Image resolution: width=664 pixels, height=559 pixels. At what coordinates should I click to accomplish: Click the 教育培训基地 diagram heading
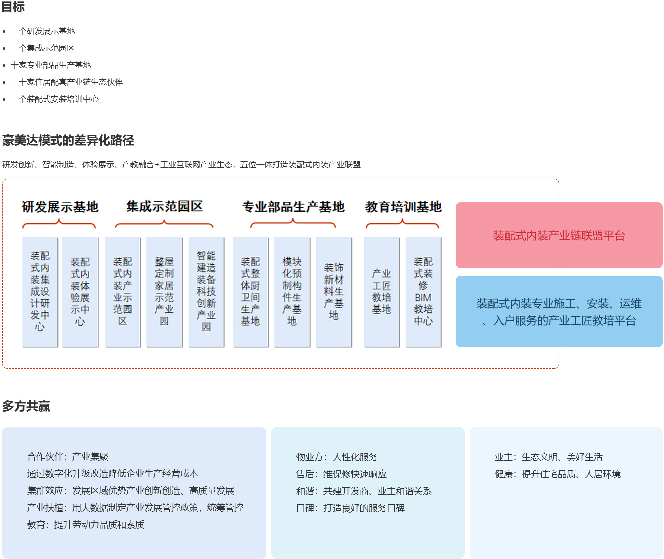tap(403, 207)
